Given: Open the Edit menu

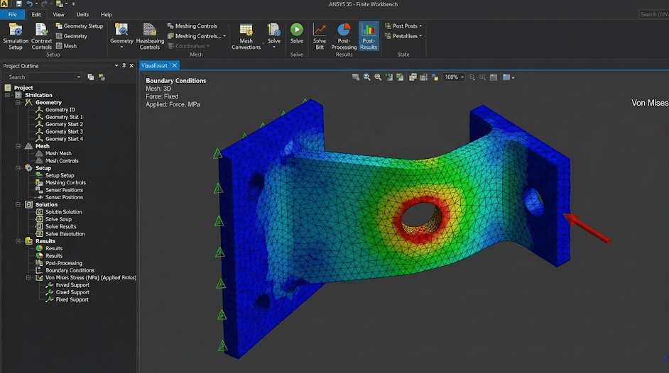Looking at the screenshot, I should click(36, 14).
